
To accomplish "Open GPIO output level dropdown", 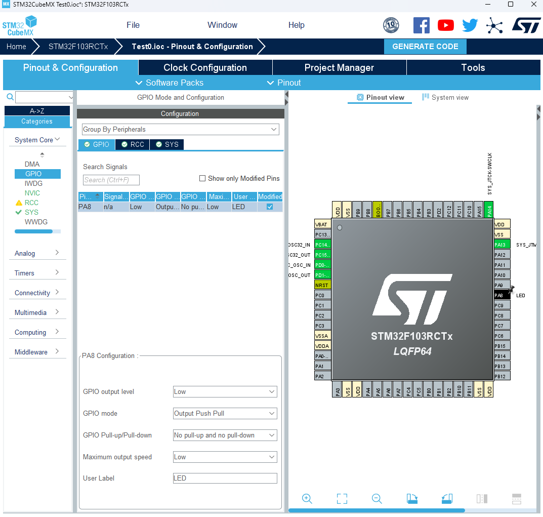I will pyautogui.click(x=225, y=391).
